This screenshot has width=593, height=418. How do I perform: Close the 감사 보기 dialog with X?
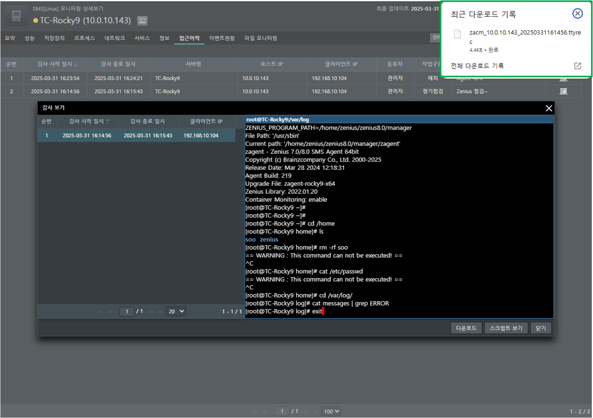click(549, 108)
